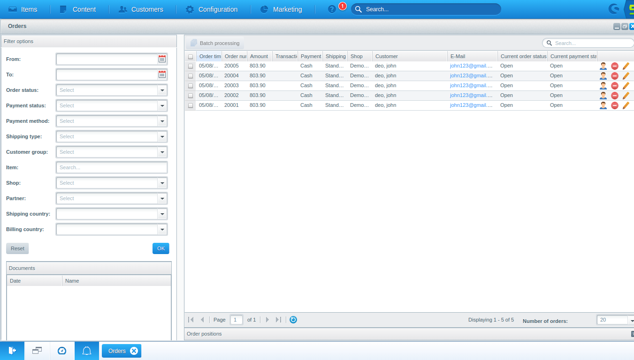This screenshot has height=360, width=634.
Task: Tick the checkbox for order 20004
Action: [191, 76]
